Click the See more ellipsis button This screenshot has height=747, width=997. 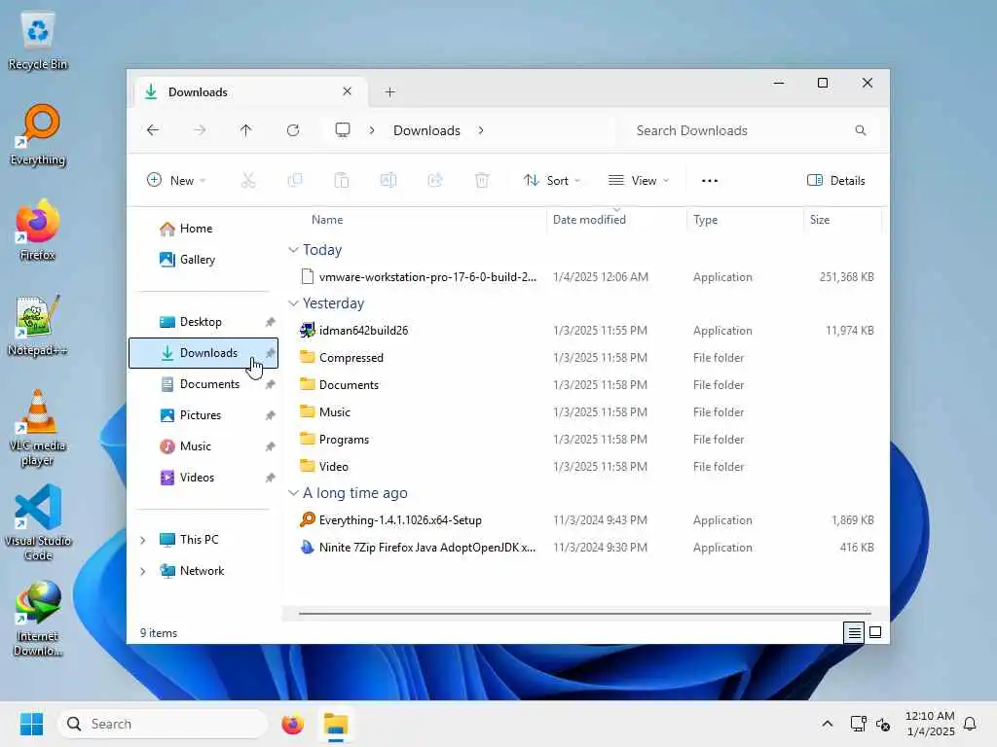click(710, 180)
